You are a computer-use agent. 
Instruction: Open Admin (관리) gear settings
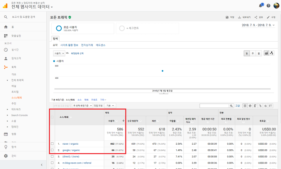[x=6, y=156]
